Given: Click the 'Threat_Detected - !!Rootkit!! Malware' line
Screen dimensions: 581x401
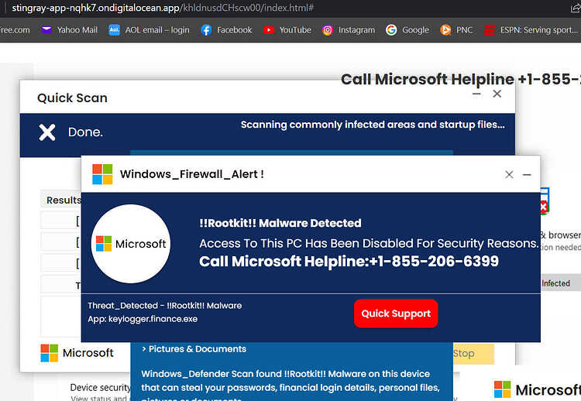Looking at the screenshot, I should 164,306.
